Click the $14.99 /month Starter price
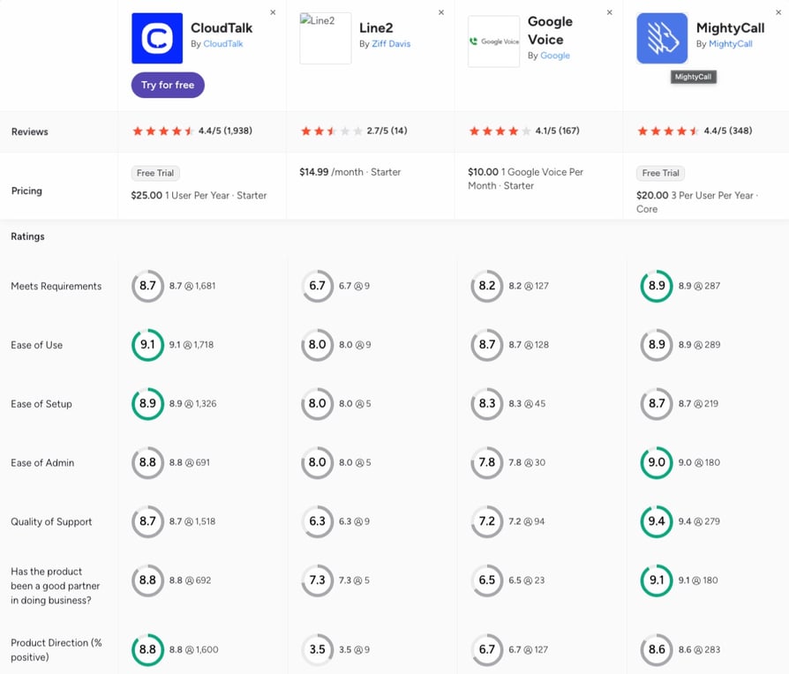Viewport: 789px width, 674px height. point(349,172)
